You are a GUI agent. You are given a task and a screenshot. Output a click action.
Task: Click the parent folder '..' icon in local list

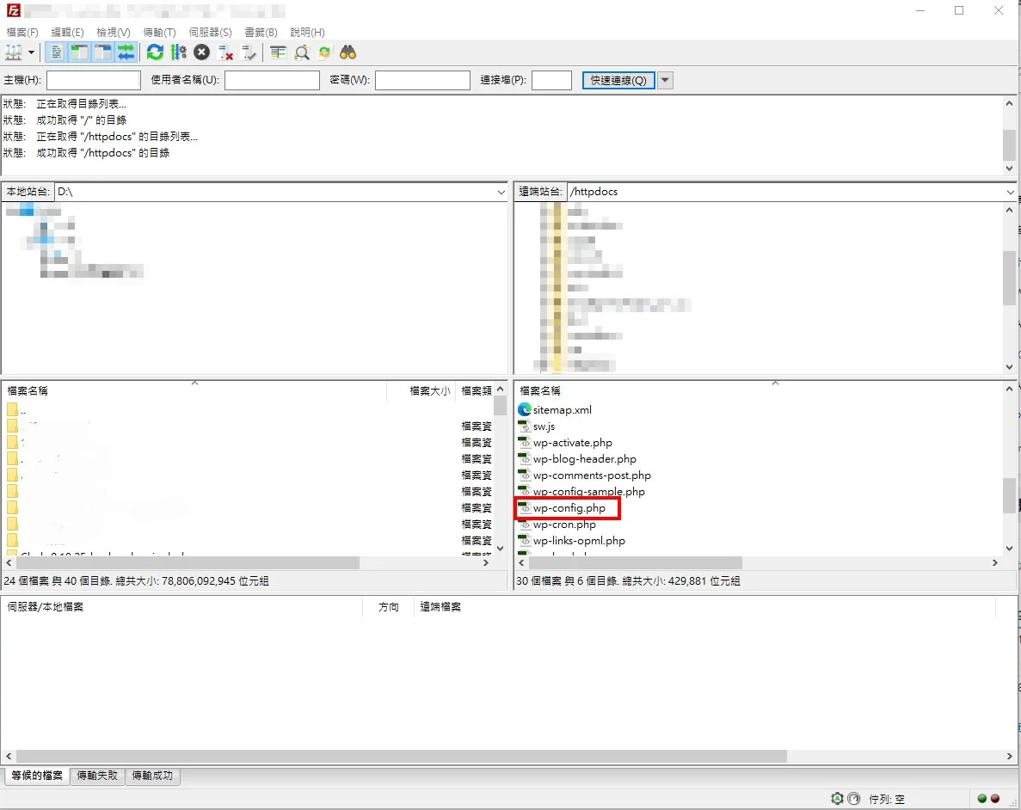(12, 409)
